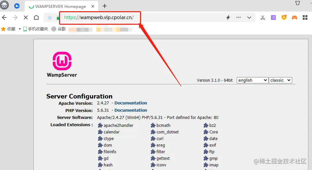Click the curl extension text
The width and height of the screenshot is (312, 170).
click(160, 139)
